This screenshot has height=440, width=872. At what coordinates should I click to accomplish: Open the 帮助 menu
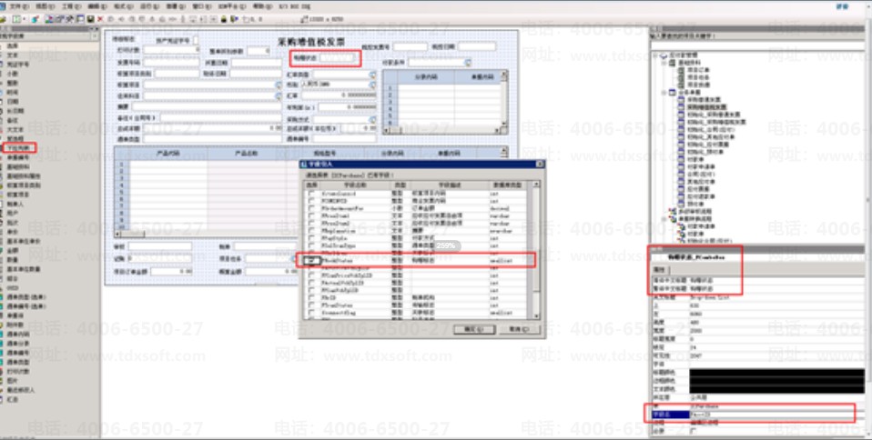pyautogui.click(x=260, y=6)
